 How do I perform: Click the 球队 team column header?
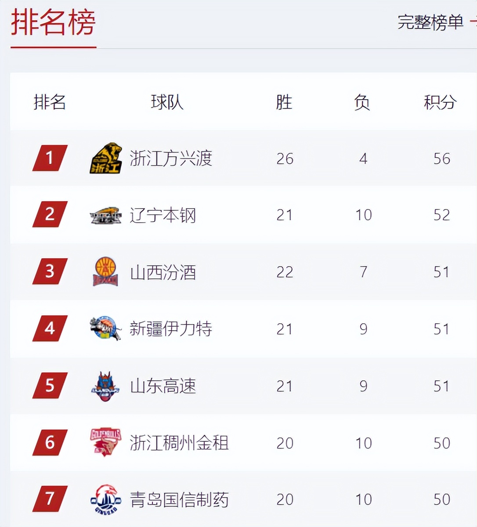point(167,102)
